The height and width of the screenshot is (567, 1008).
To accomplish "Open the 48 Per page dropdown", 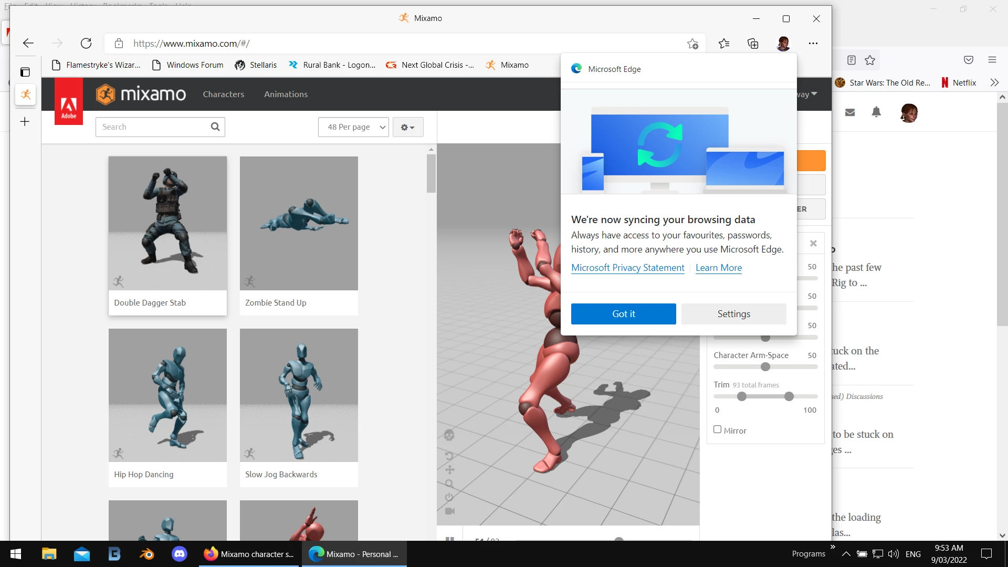I will (353, 127).
